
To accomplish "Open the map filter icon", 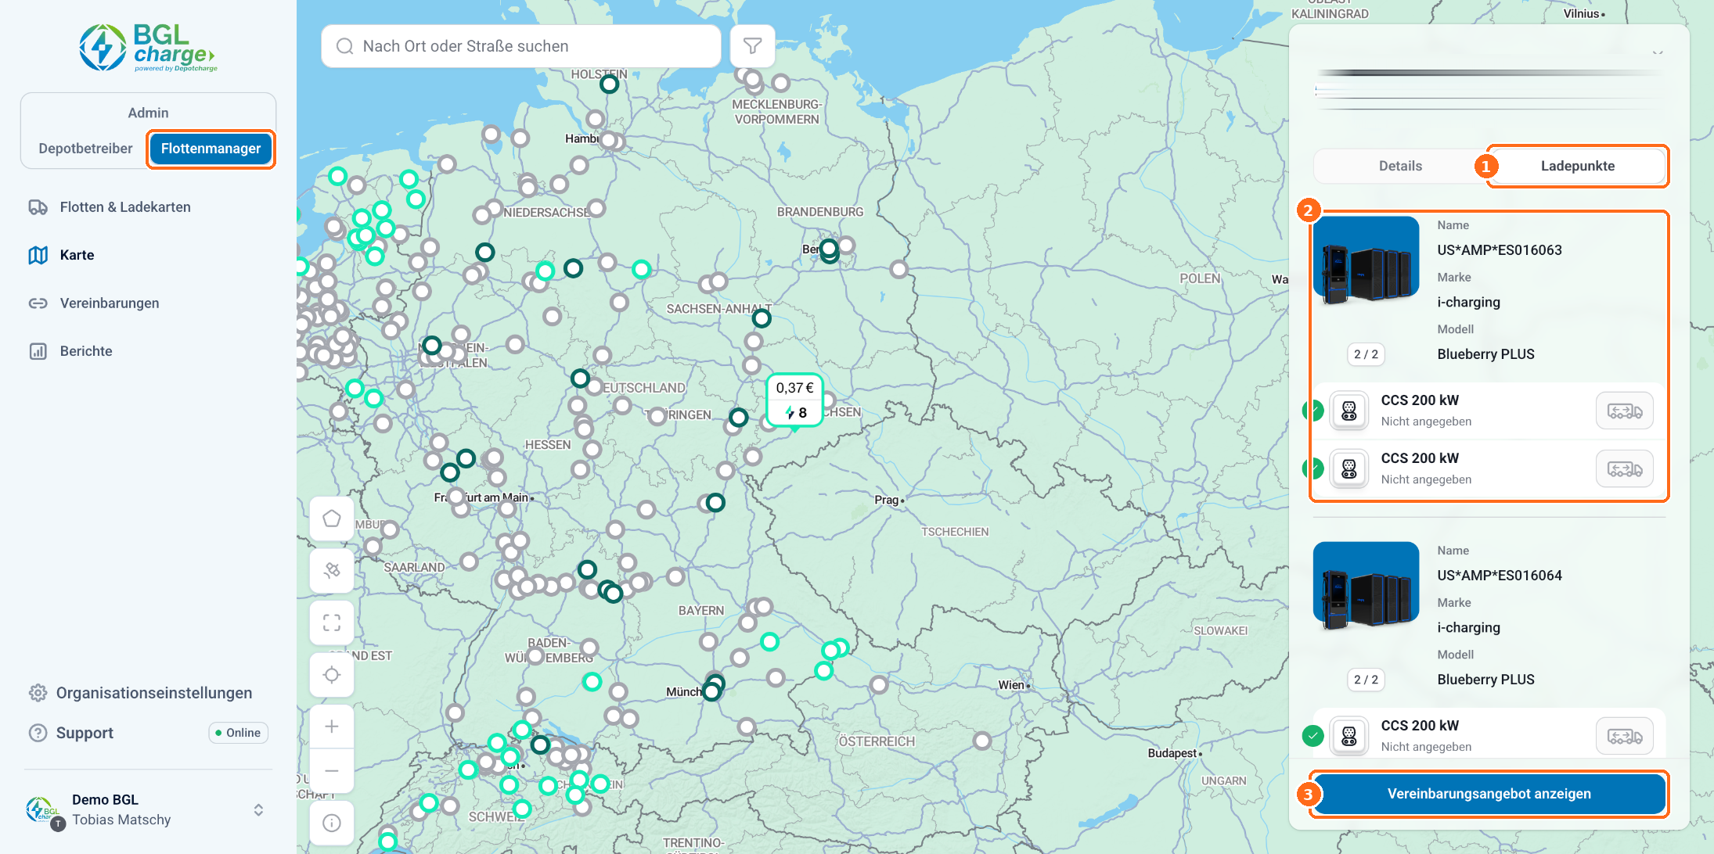I will pyautogui.click(x=752, y=46).
